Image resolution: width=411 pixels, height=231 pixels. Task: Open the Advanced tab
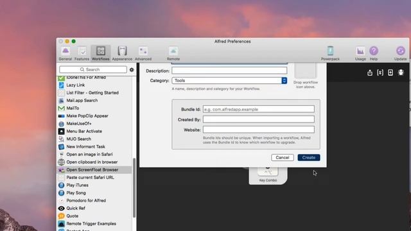pos(143,53)
